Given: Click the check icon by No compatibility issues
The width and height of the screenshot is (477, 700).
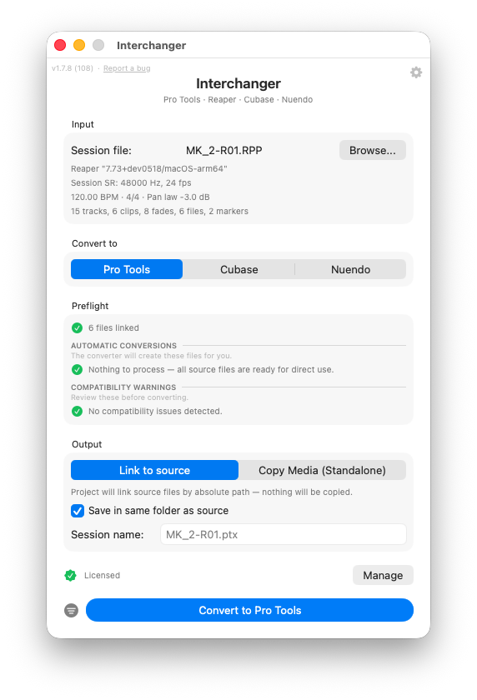Looking at the screenshot, I should (x=77, y=411).
